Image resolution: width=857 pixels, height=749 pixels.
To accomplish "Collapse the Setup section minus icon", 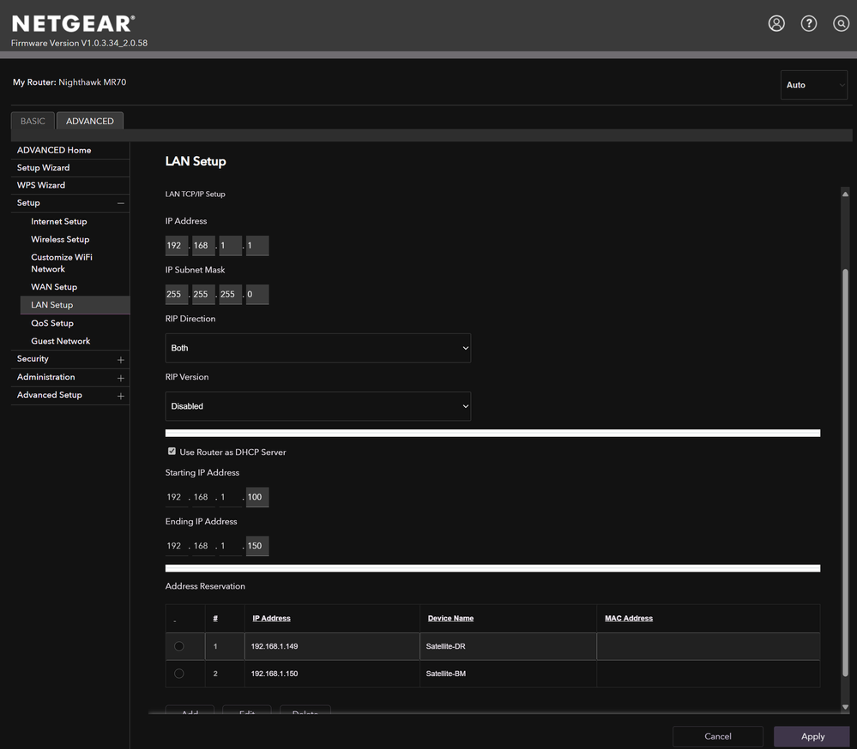I will [x=120, y=203].
